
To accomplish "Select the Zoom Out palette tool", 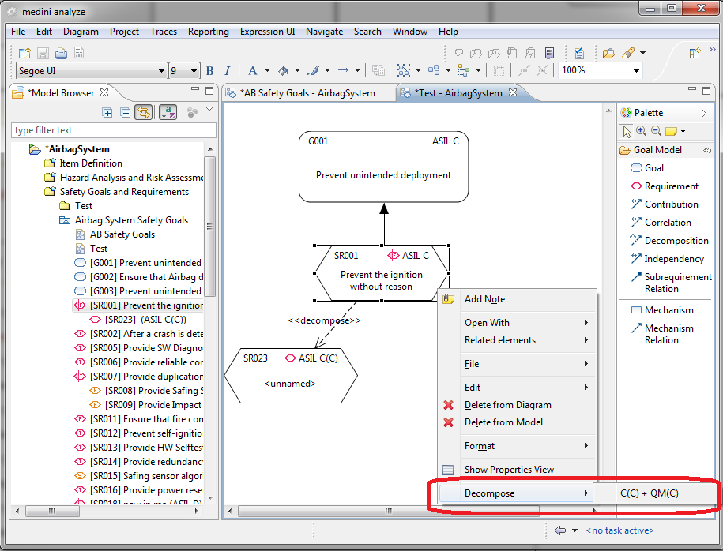I will click(656, 131).
